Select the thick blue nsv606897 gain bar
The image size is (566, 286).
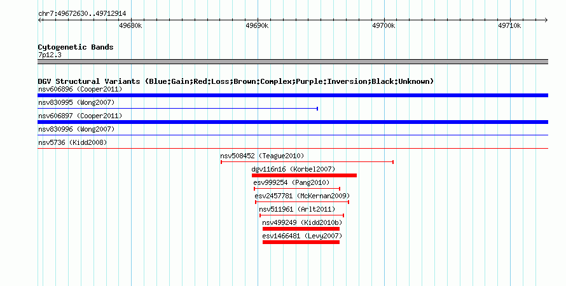click(x=293, y=122)
